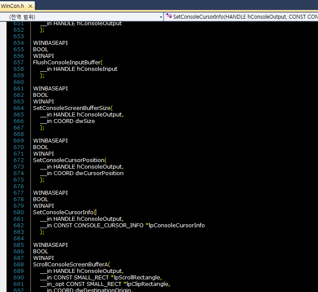This screenshot has width=318, height=292.
Task: Click line number 664 in the gutter
Action: click(18, 108)
